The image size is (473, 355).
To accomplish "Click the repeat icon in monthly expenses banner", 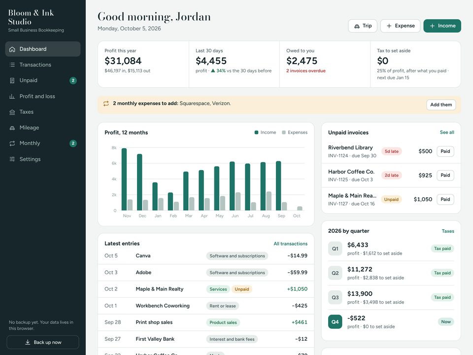I will click(x=106, y=104).
